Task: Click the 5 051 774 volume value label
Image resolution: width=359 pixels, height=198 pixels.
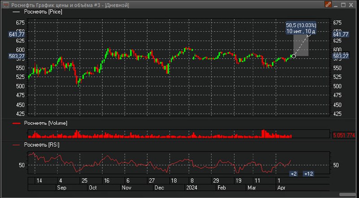Action: point(344,135)
